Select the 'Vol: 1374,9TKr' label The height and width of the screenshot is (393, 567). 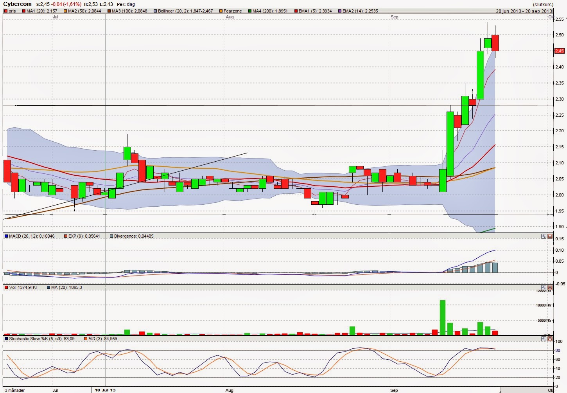click(23, 287)
